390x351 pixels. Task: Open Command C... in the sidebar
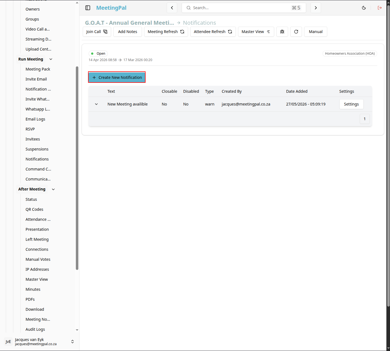coord(38,169)
